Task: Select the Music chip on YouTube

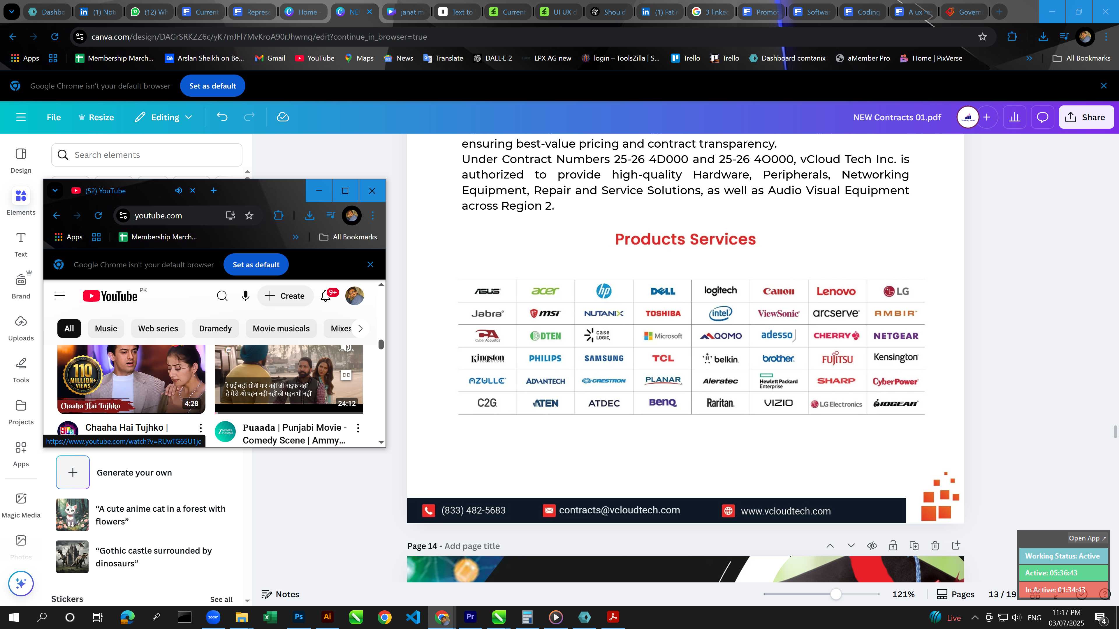Action: (106, 328)
